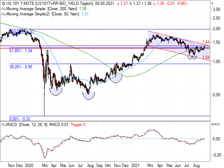Click the MACD indicator line icon
Viewport: 224px width, 168px height.
3,124
